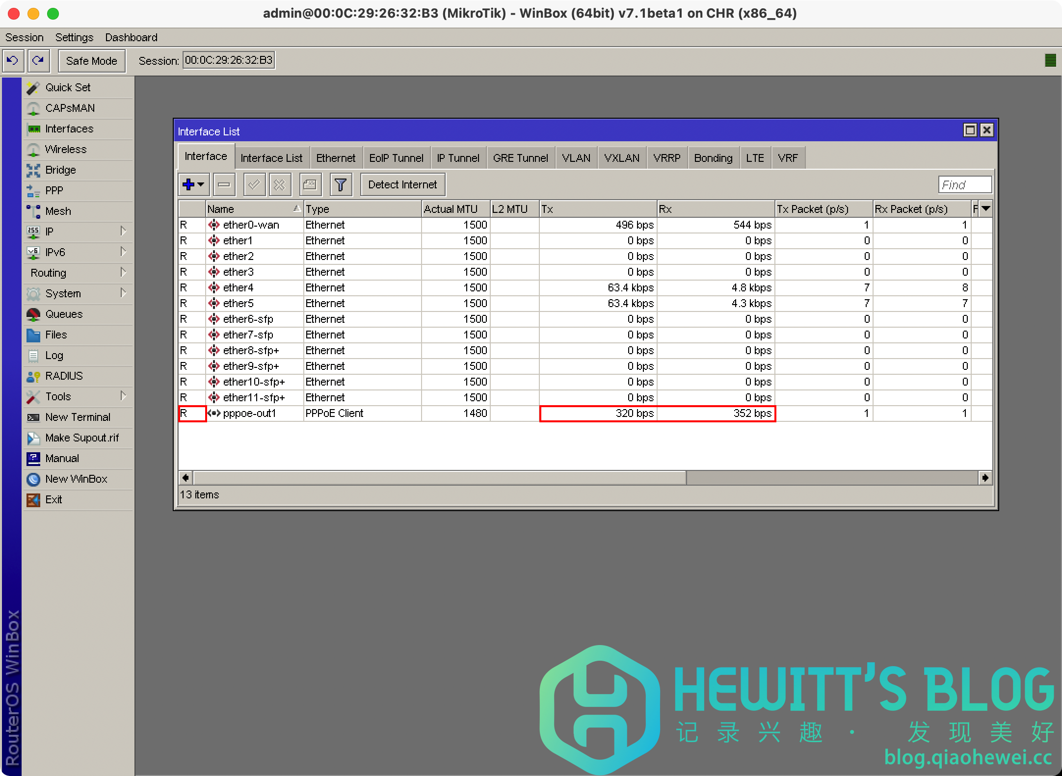Image resolution: width=1062 pixels, height=776 pixels.
Task: Expand the Tools submenu arrow
Action: click(x=123, y=396)
